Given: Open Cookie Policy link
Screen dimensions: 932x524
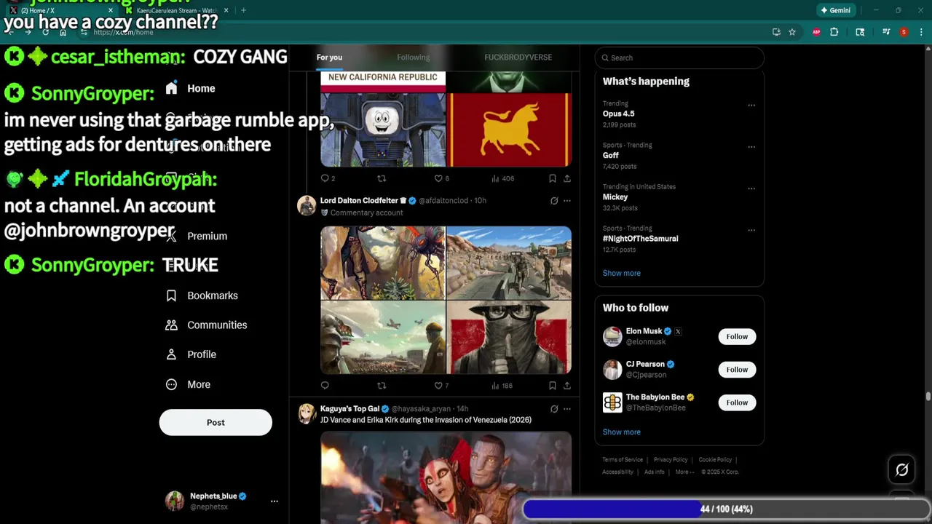Looking at the screenshot, I should coord(715,460).
